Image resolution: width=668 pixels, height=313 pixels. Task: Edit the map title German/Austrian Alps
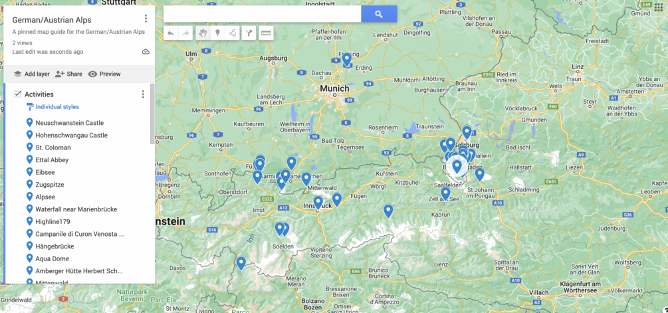52,20
